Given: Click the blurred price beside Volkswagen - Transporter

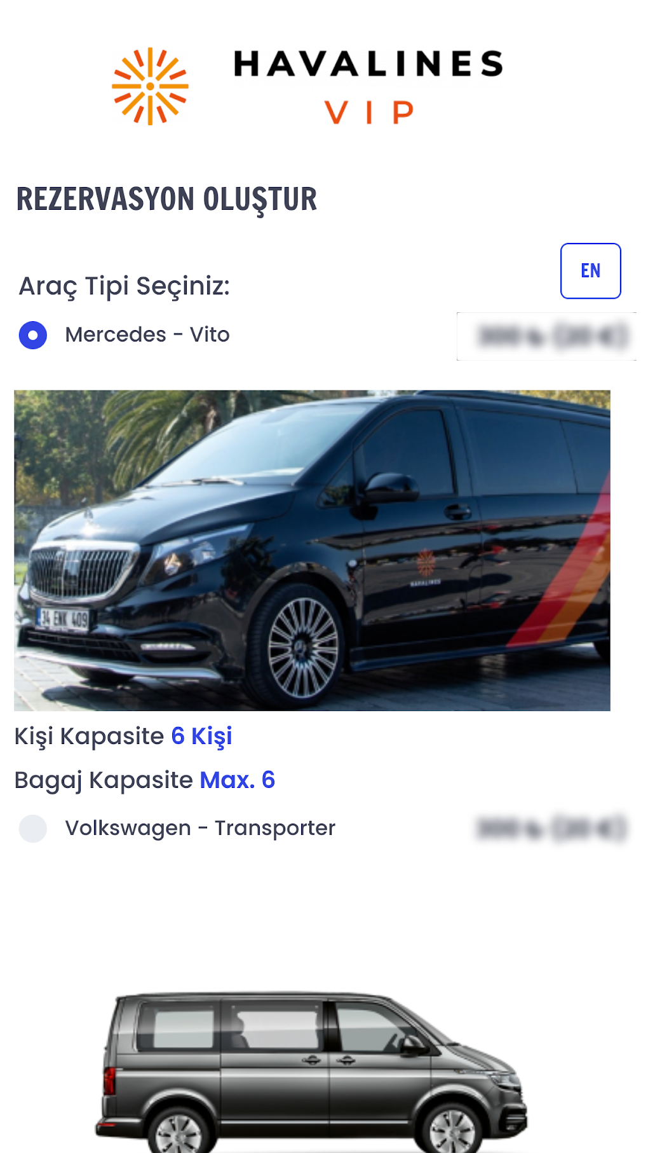Looking at the screenshot, I should pyautogui.click(x=552, y=829).
